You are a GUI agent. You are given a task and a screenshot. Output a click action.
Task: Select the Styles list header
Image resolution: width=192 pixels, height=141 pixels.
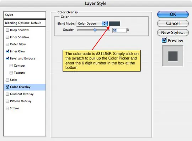[25, 15]
